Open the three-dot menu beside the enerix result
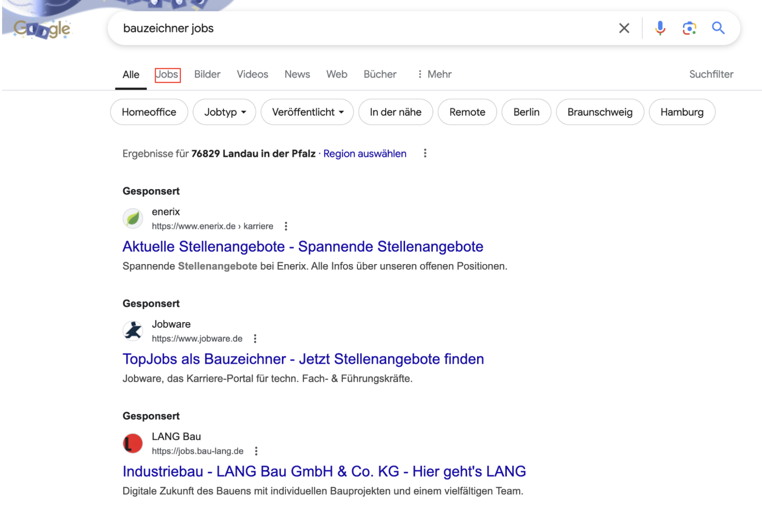The image size is (762, 523). pyautogui.click(x=286, y=226)
